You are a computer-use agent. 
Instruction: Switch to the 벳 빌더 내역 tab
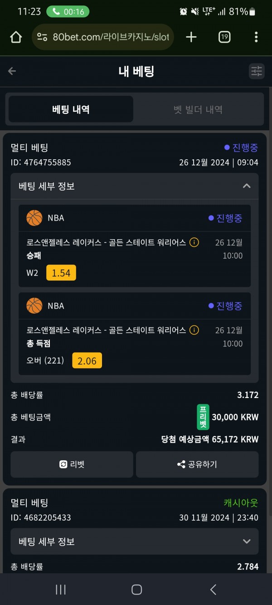click(x=198, y=109)
